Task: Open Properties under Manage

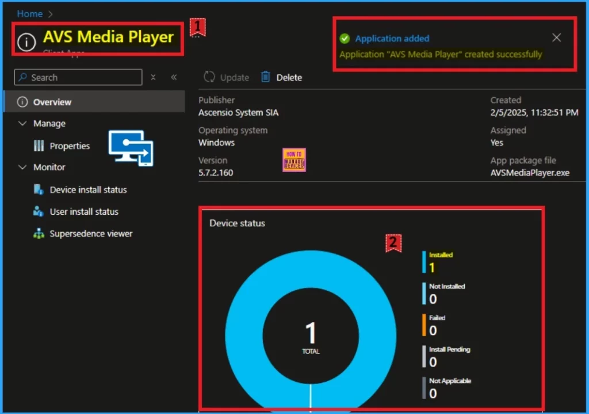Action: pyautogui.click(x=70, y=146)
